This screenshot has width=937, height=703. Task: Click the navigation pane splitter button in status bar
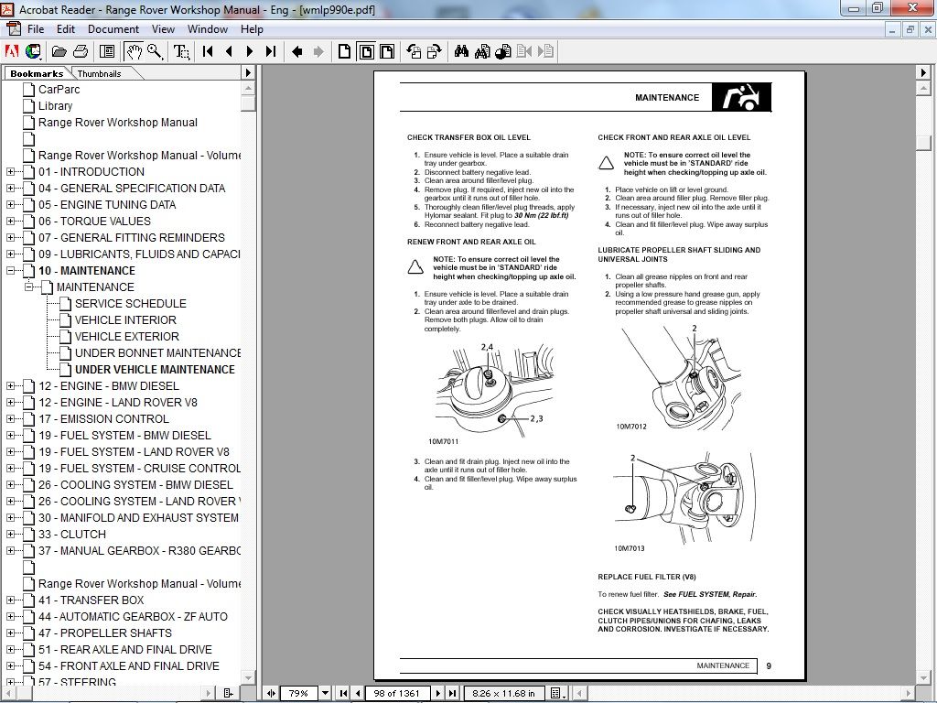(271, 693)
